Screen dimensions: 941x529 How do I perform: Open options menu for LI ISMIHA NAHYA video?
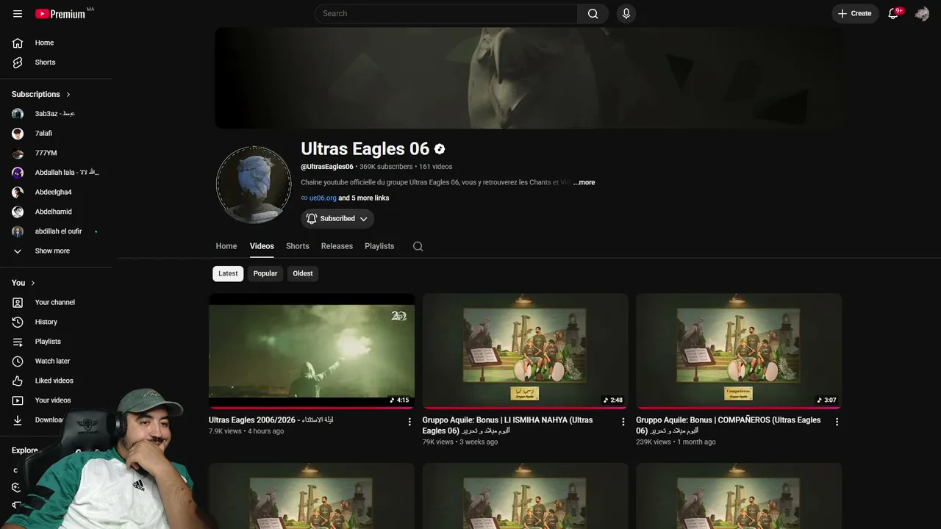click(623, 422)
